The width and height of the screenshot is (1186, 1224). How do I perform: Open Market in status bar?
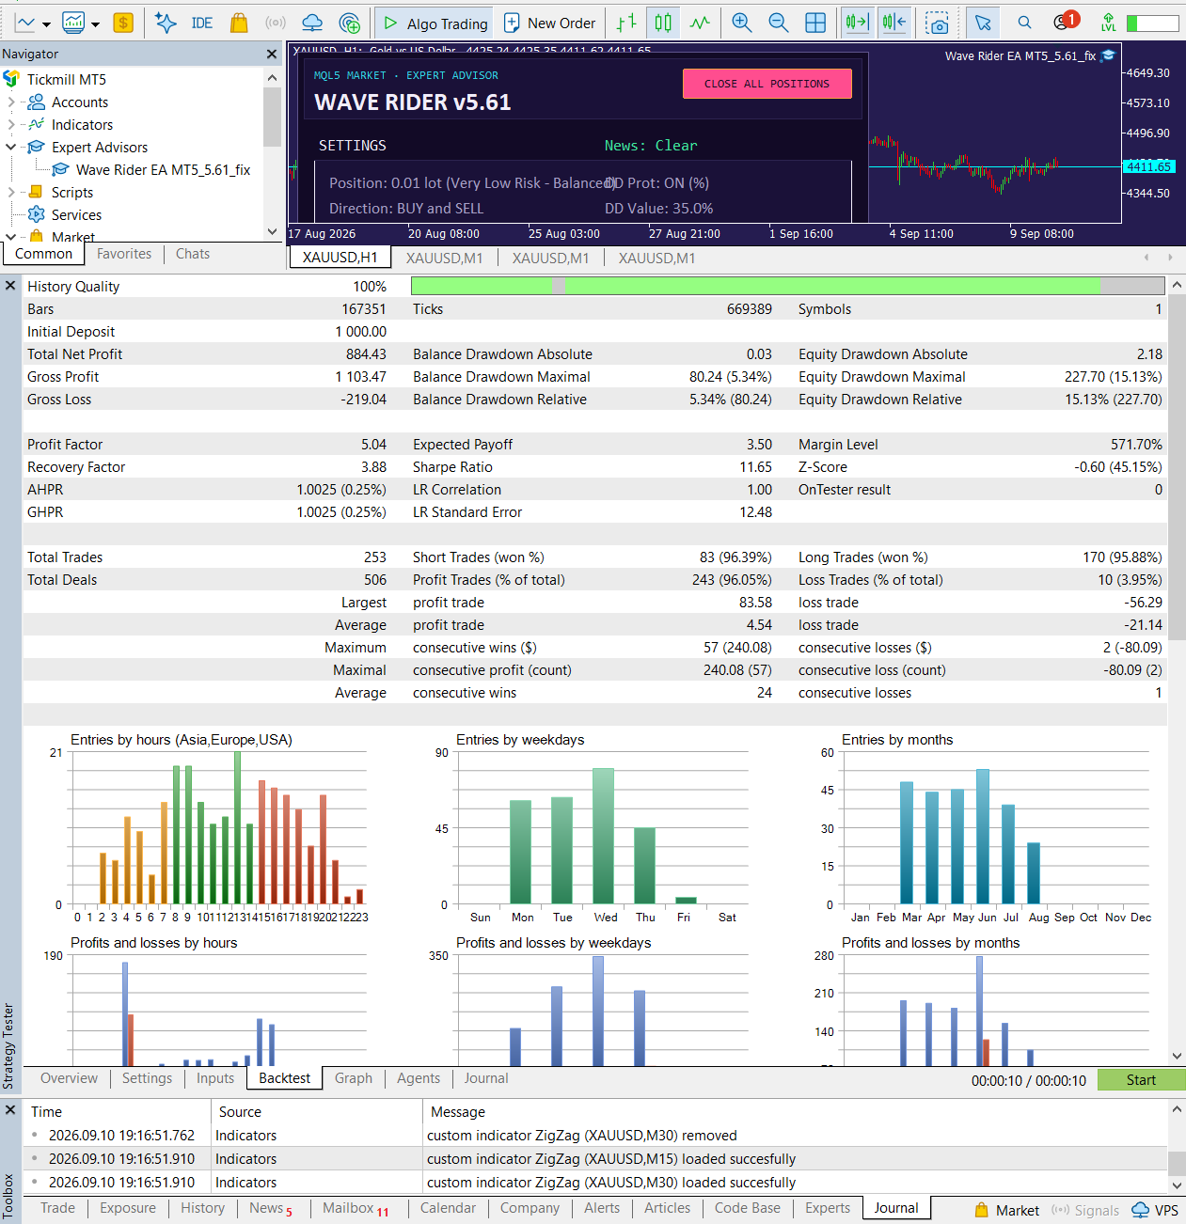coord(1006,1210)
